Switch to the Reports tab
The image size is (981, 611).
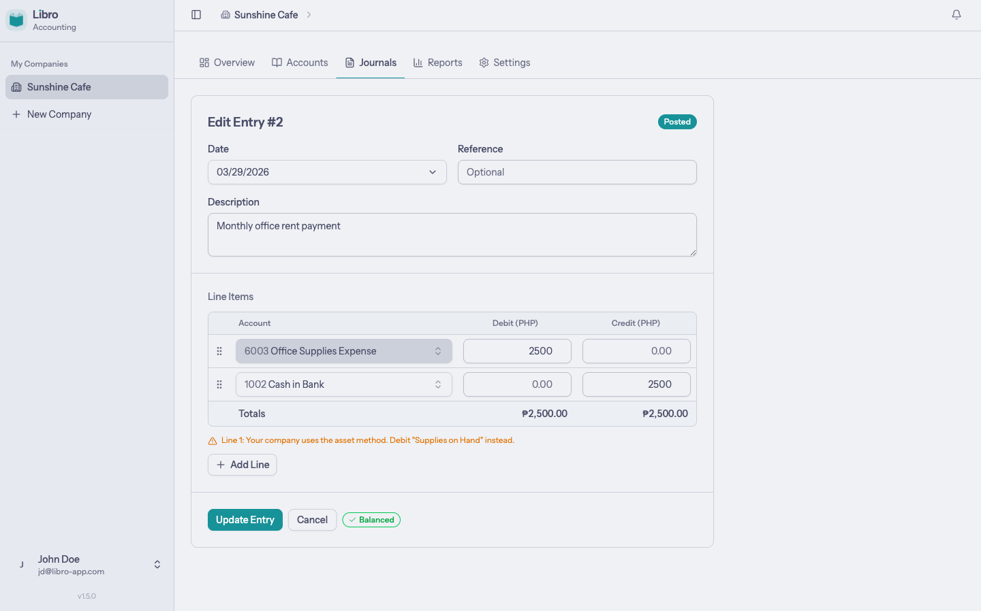437,63
